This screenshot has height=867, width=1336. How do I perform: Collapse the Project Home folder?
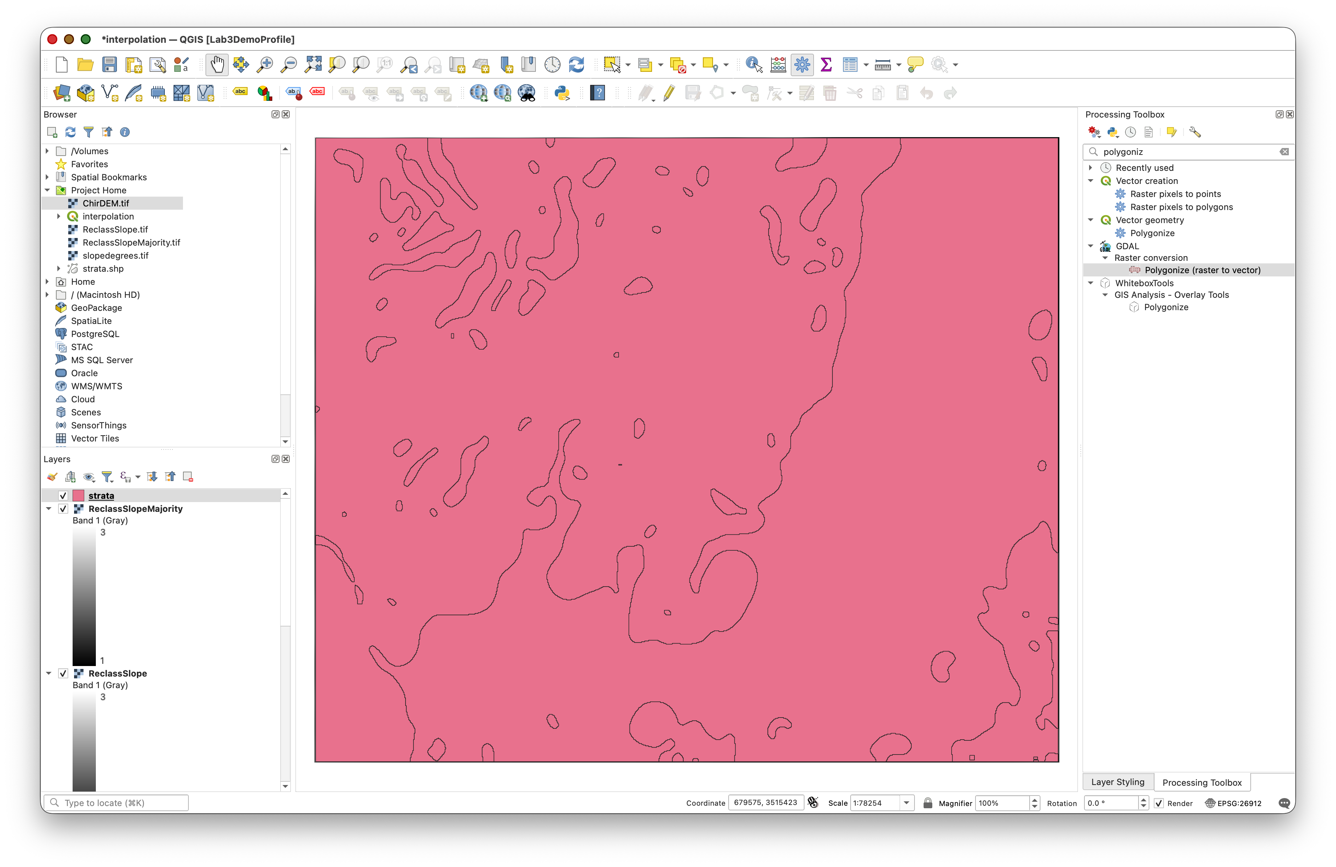point(48,191)
